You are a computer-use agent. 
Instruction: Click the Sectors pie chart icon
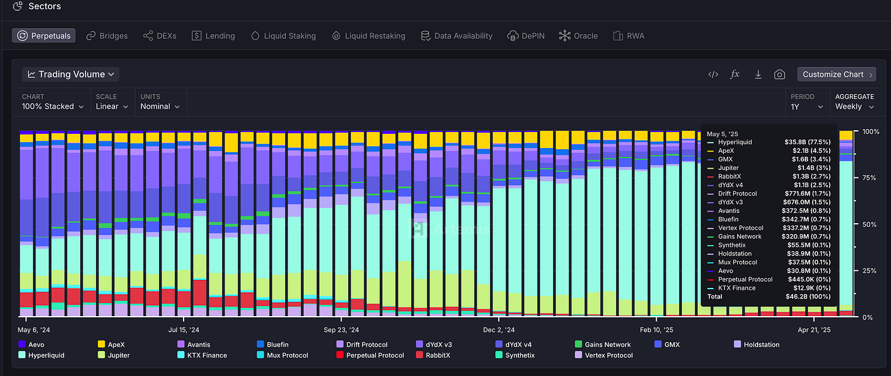18,6
